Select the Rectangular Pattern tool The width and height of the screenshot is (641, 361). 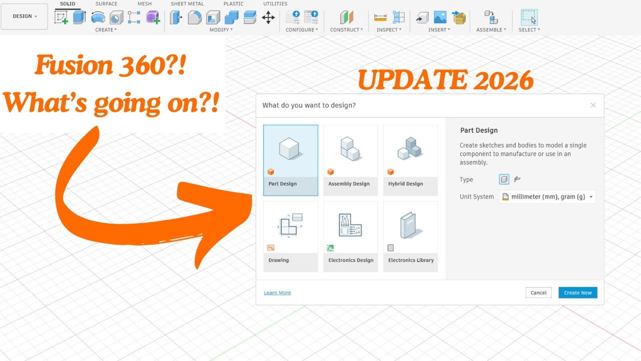point(134,18)
